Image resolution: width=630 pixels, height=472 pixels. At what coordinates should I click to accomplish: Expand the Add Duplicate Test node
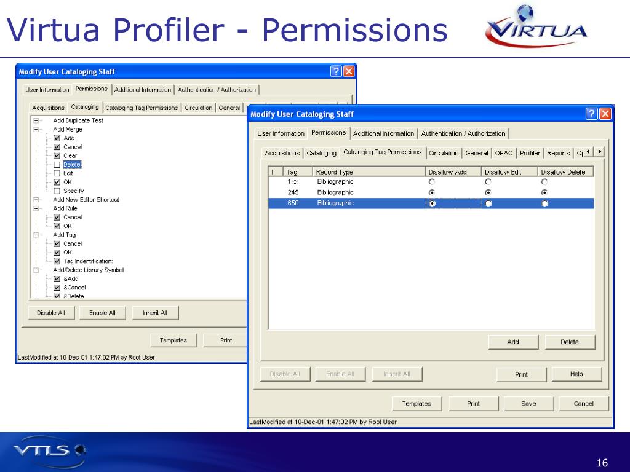click(36, 120)
